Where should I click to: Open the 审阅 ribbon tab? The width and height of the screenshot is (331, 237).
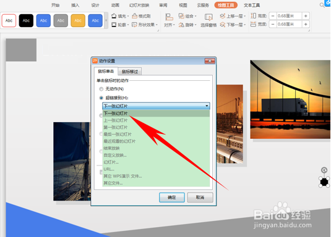[163, 5]
